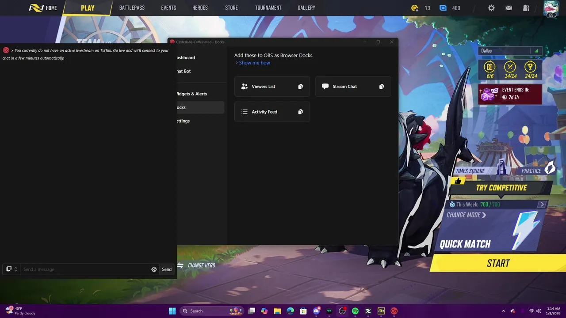Open the weather widget showing 40°F
Viewport: 566px width, 318px height.
20,311
